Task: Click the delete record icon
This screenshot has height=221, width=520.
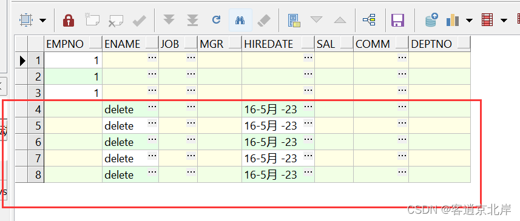Action: pyautogui.click(x=116, y=21)
